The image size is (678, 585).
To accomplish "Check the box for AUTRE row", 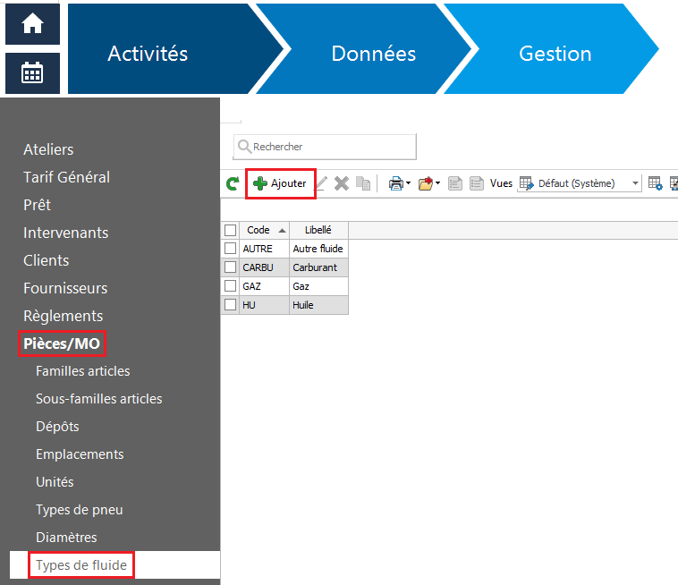I will click(x=231, y=249).
